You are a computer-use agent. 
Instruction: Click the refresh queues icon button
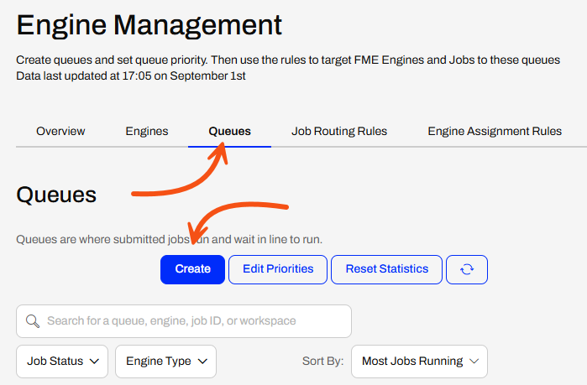point(467,269)
